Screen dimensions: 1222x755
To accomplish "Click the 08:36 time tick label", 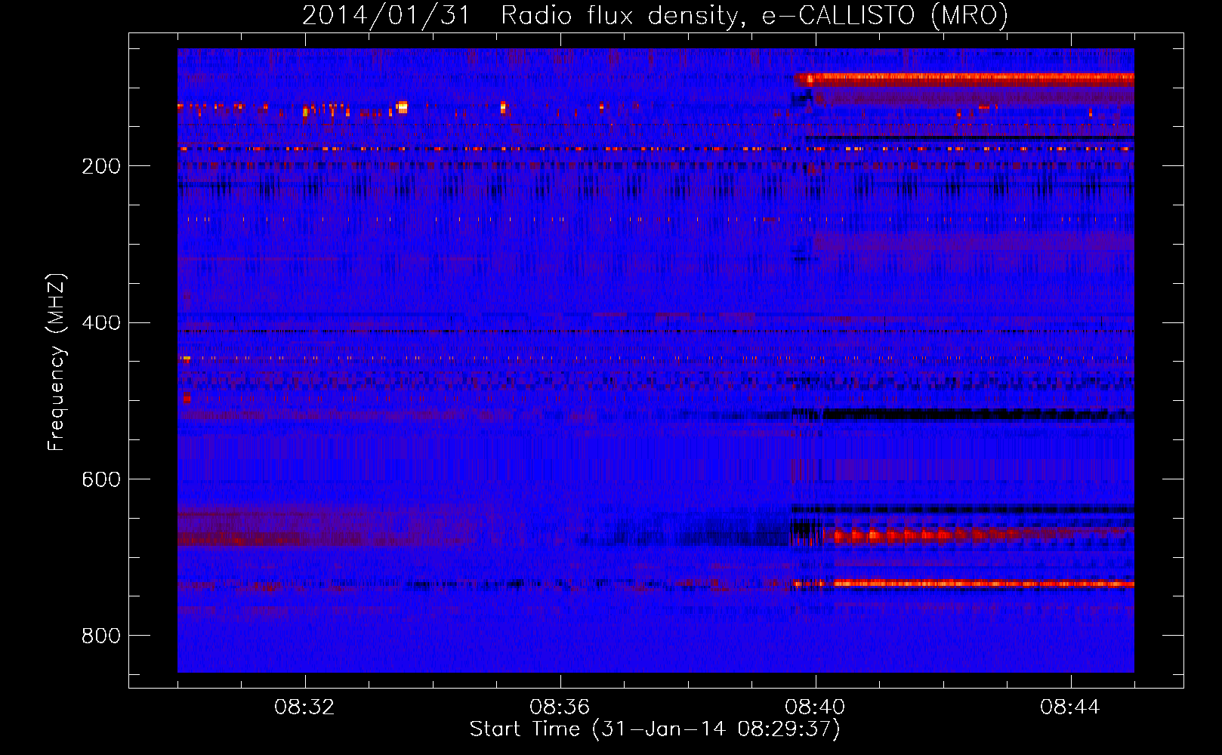I will (x=560, y=707).
